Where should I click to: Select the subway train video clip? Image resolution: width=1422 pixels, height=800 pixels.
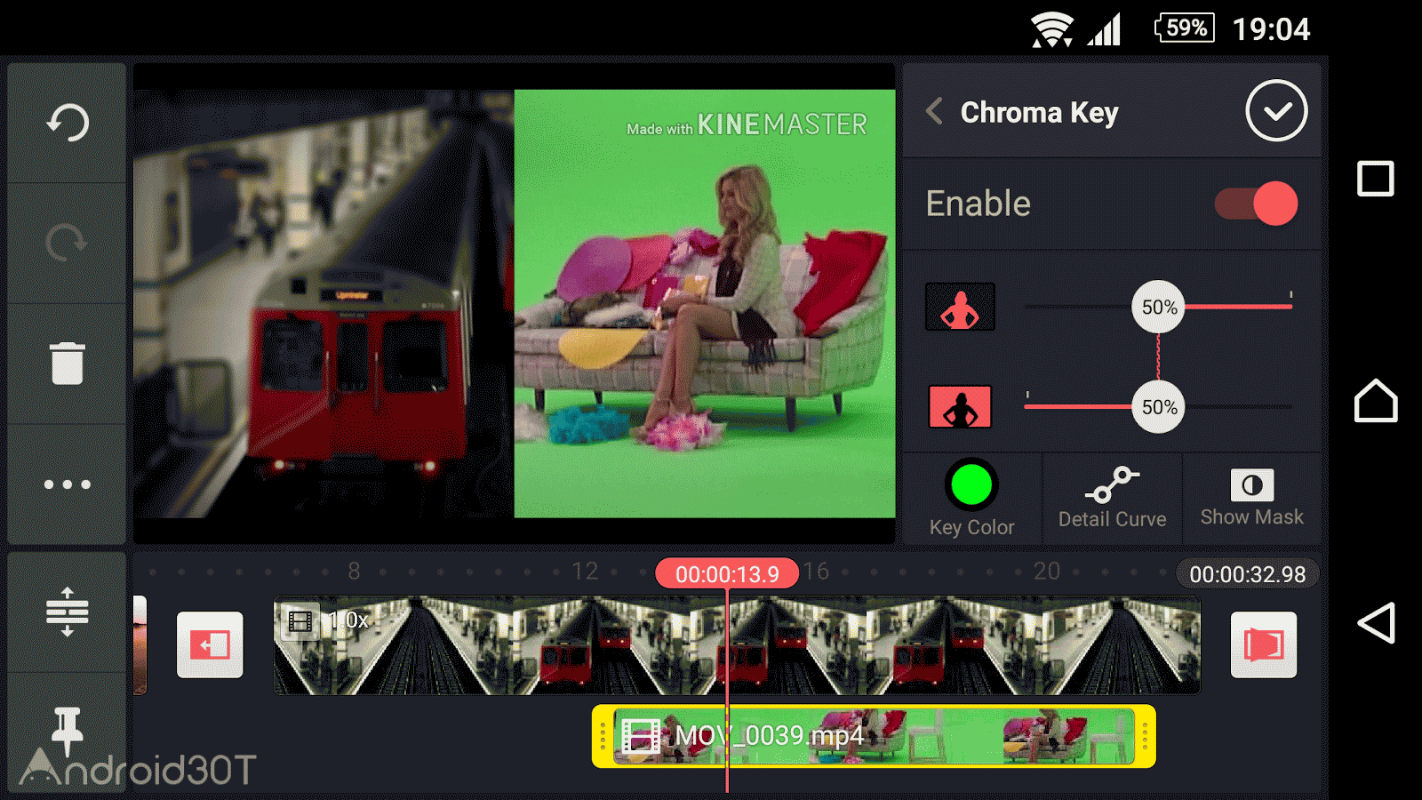pos(737,645)
